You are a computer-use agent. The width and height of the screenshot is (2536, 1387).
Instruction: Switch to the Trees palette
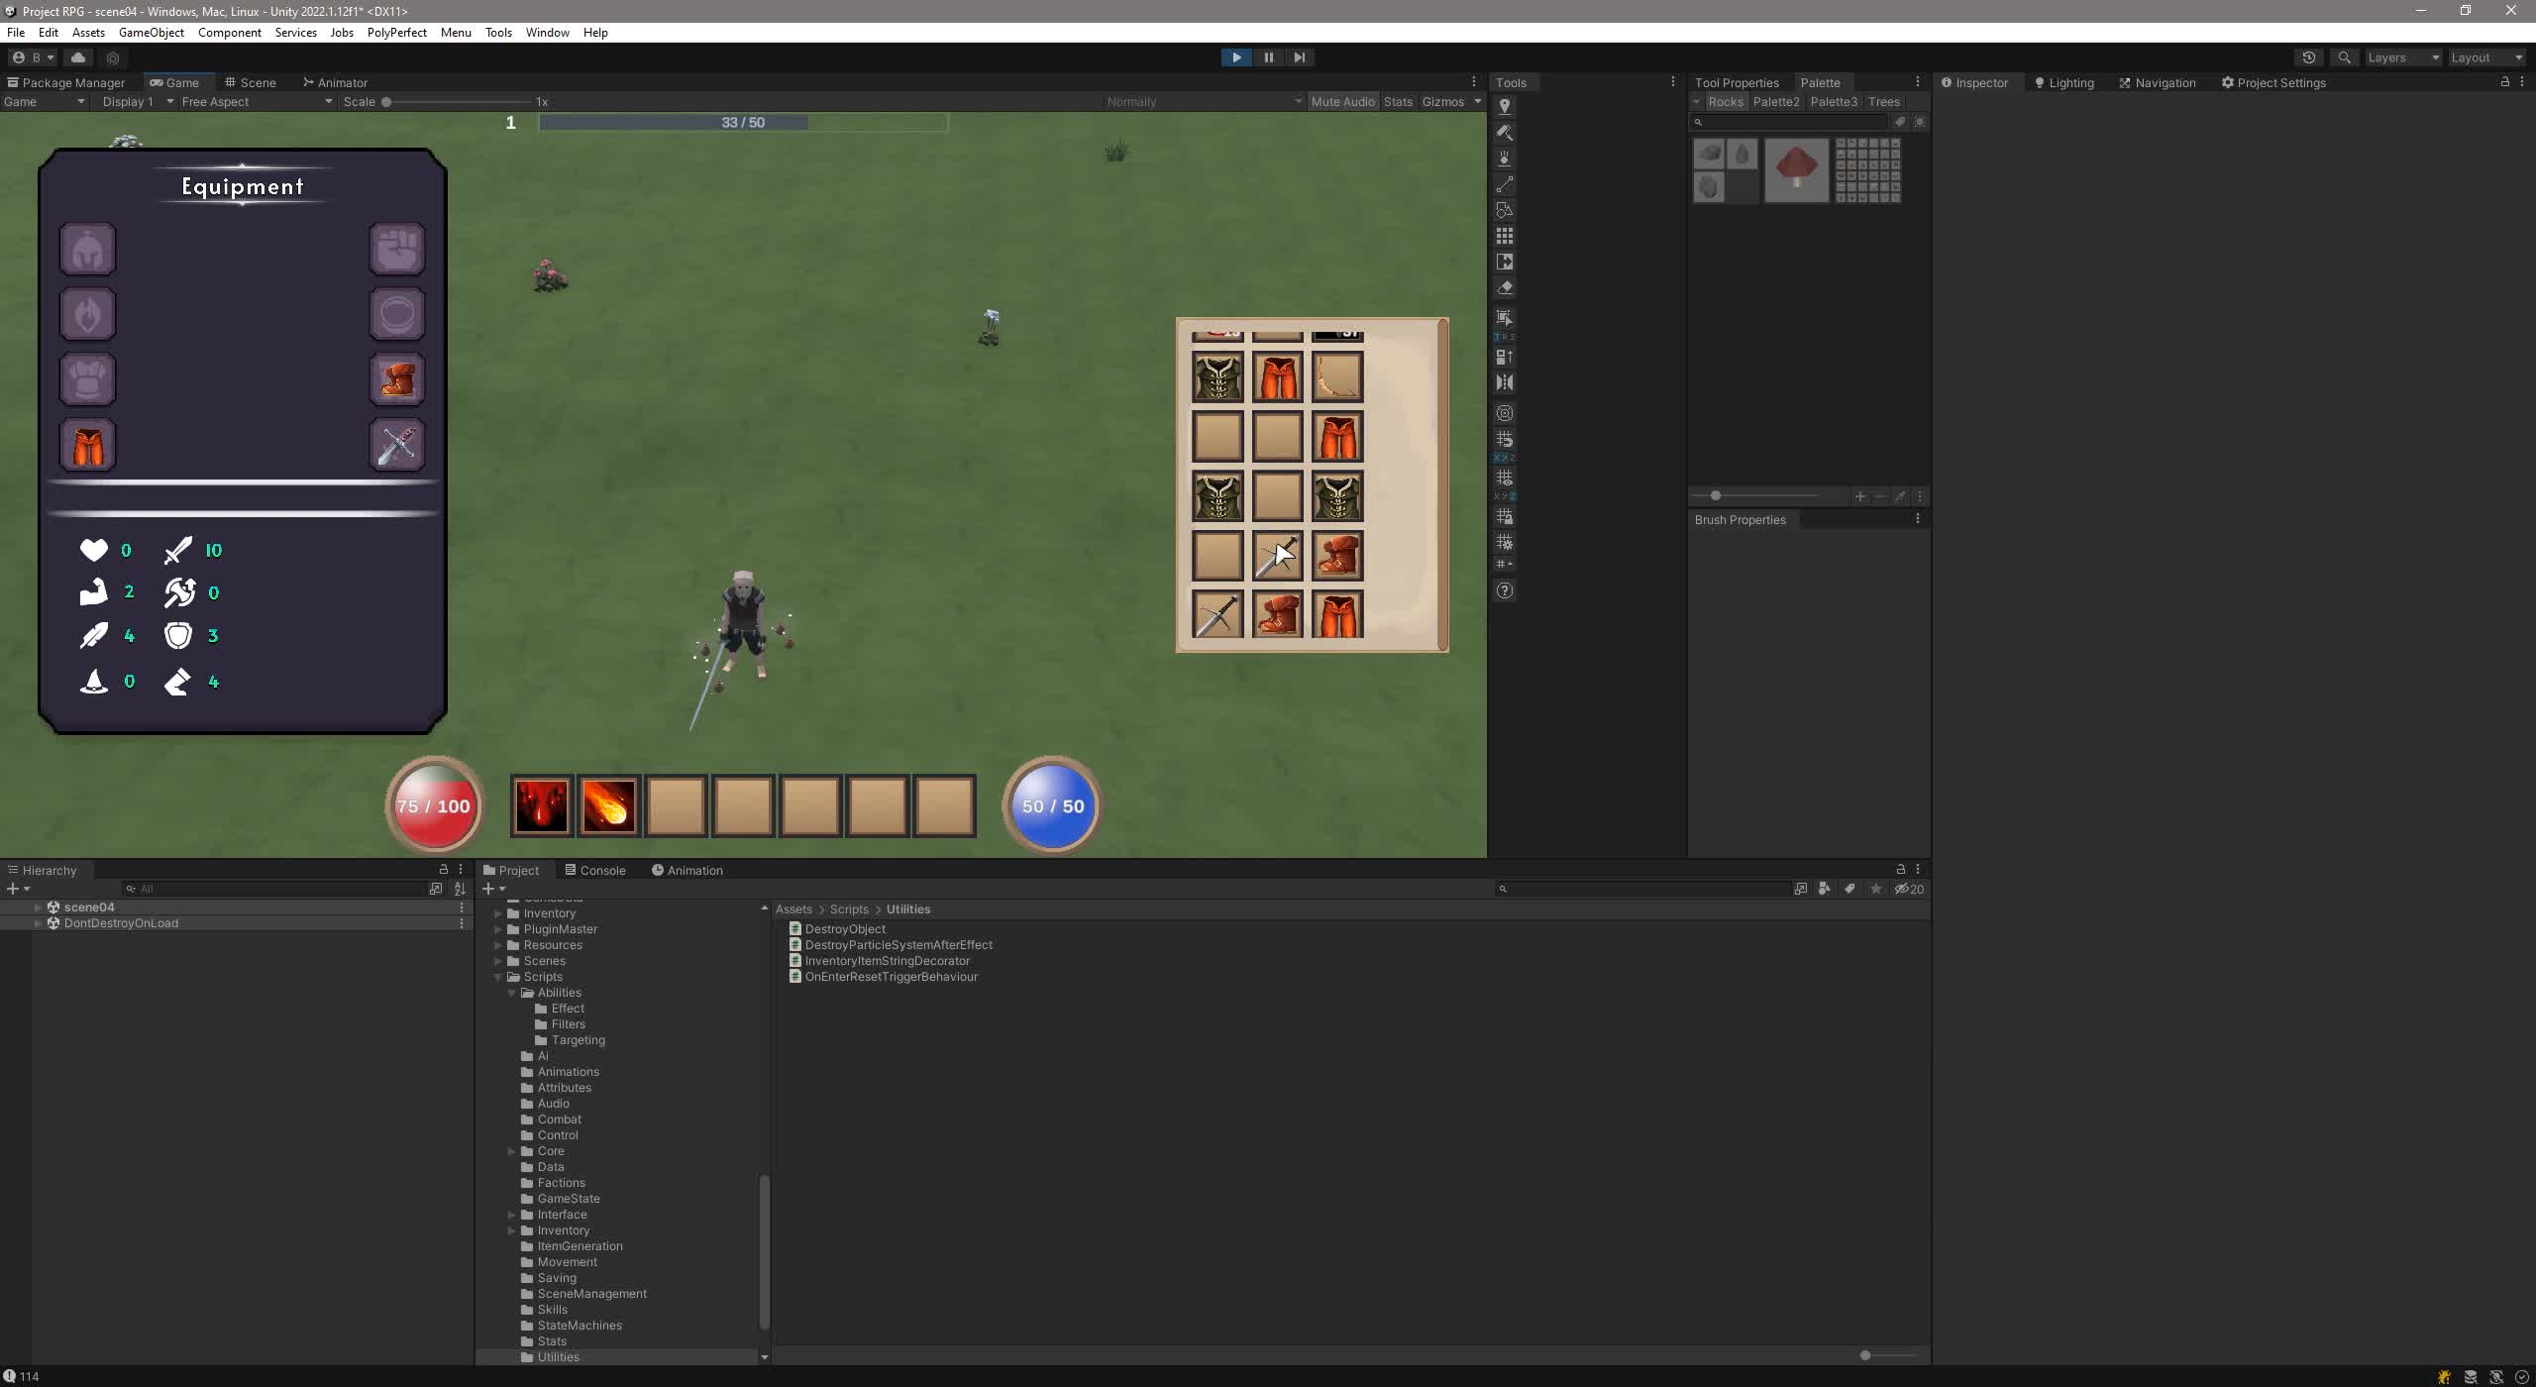point(1884,101)
